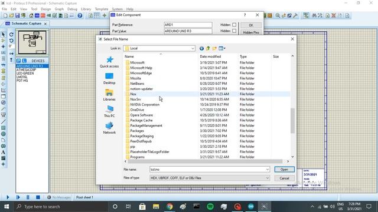Select the 2D line graphics tool
Screen dimensions: 378x212
pyautogui.click(x=3, y=122)
